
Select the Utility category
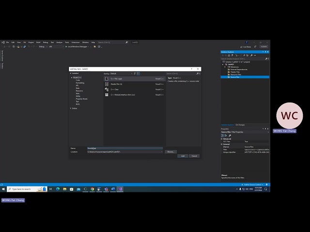[78, 96]
